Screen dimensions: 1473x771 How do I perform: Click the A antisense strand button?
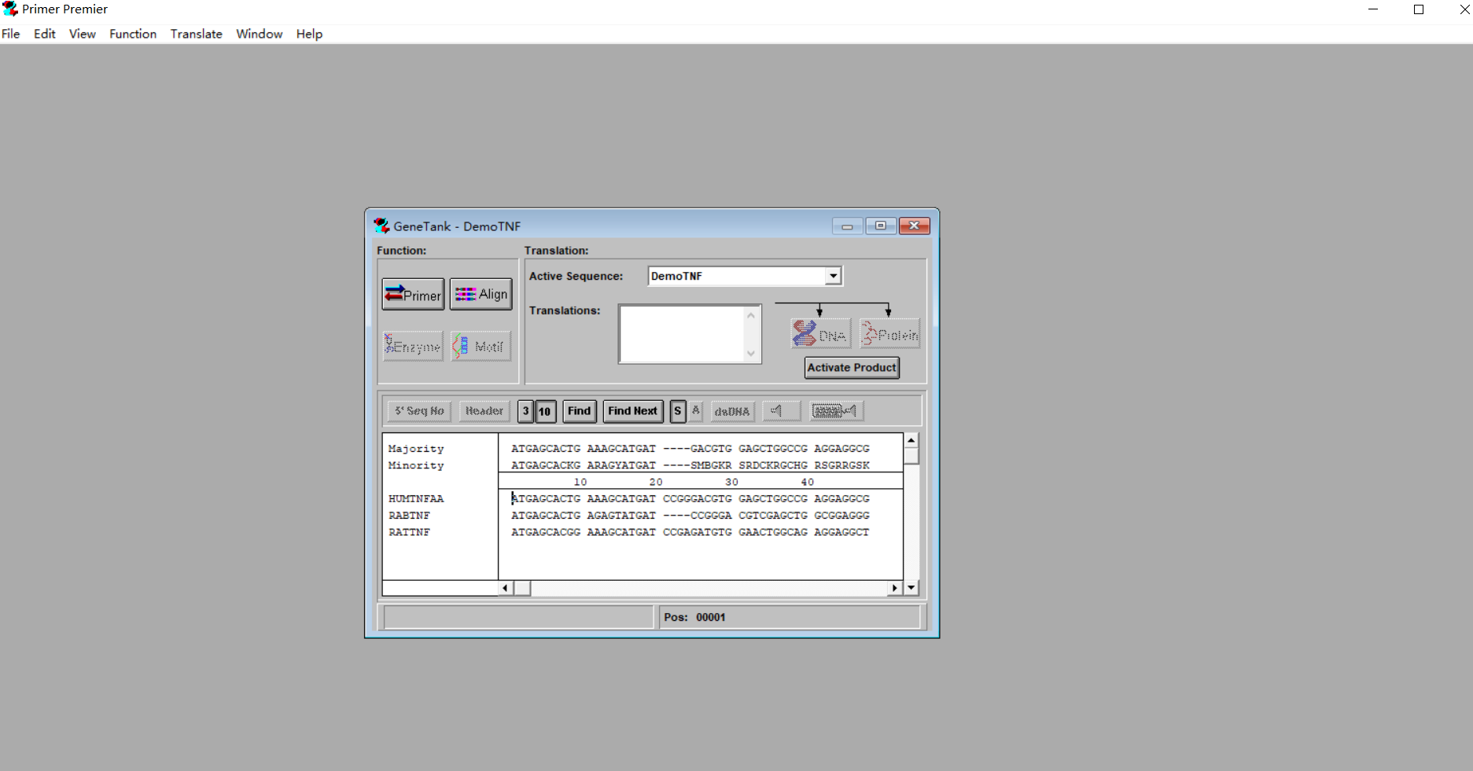pyautogui.click(x=696, y=411)
